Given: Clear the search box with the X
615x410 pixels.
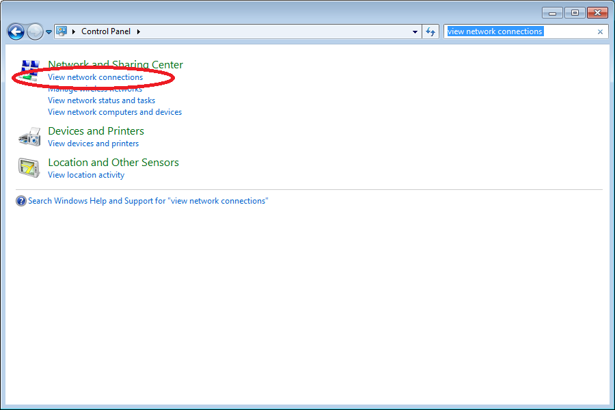Looking at the screenshot, I should (x=600, y=32).
